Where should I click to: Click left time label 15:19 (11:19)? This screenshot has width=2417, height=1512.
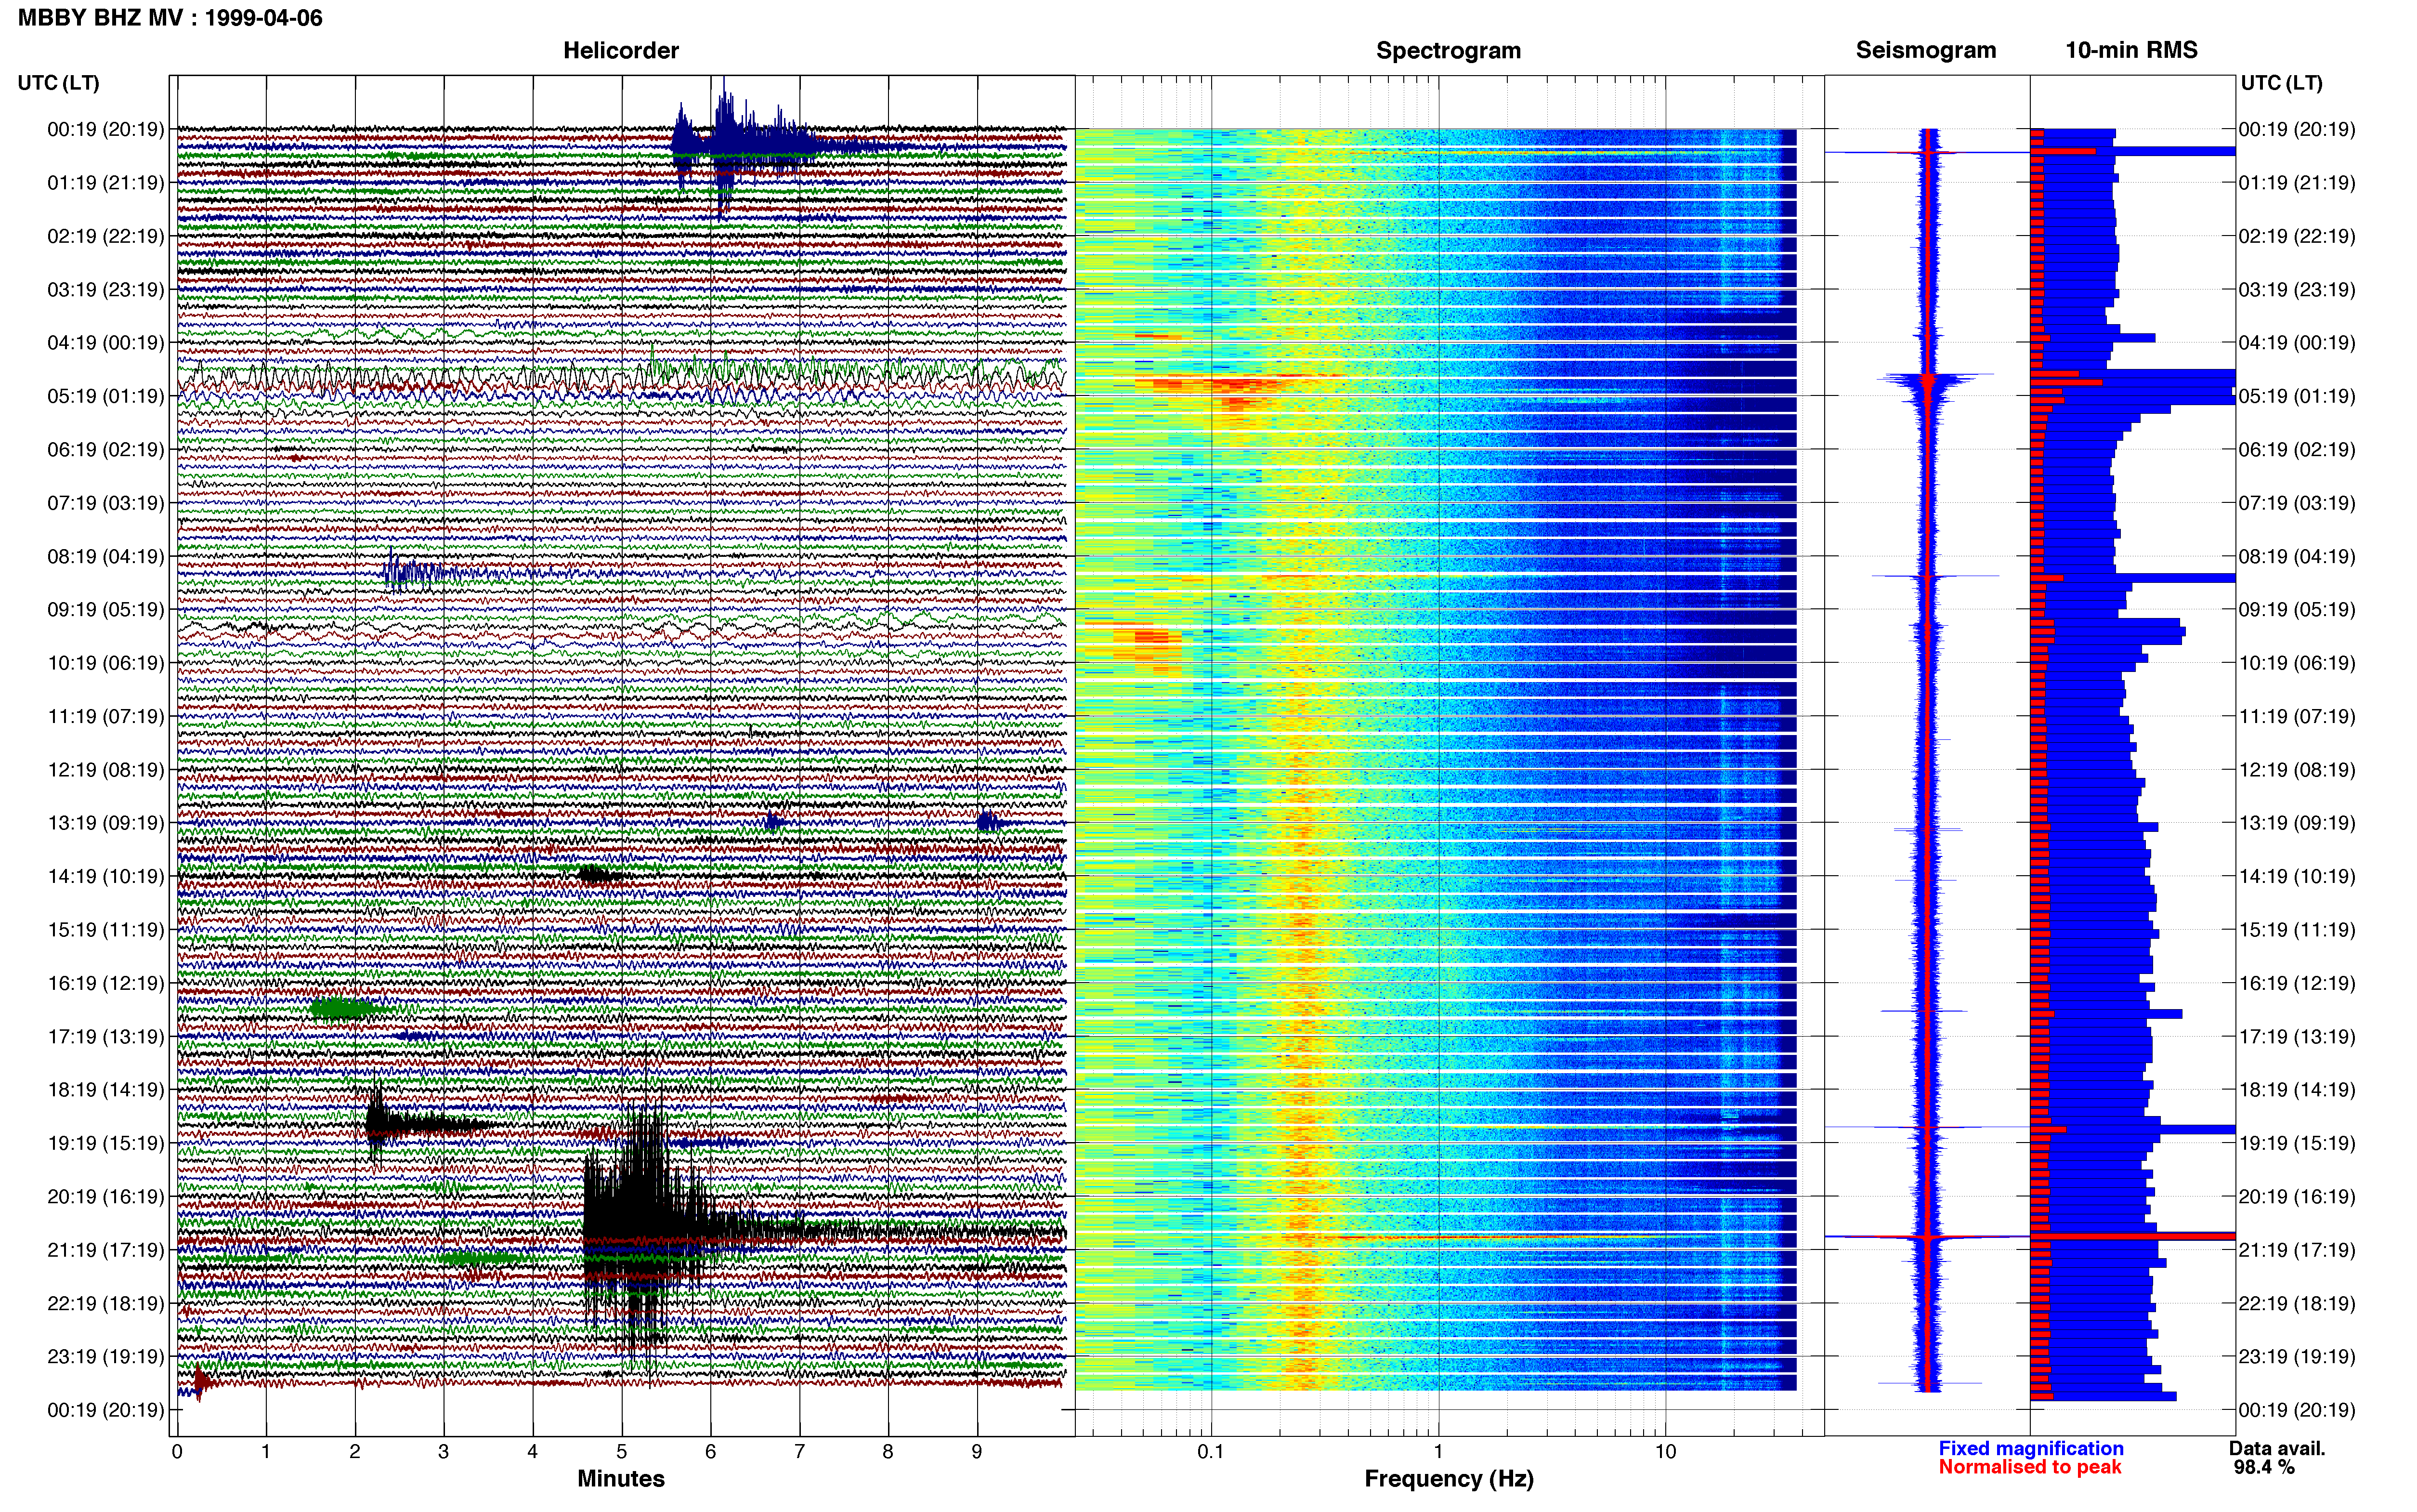[106, 930]
